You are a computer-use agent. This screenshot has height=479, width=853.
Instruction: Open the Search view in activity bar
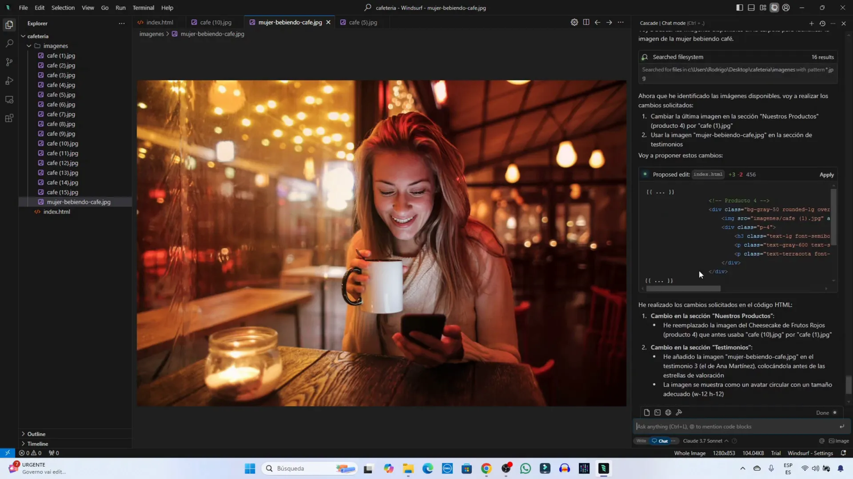tap(9, 44)
